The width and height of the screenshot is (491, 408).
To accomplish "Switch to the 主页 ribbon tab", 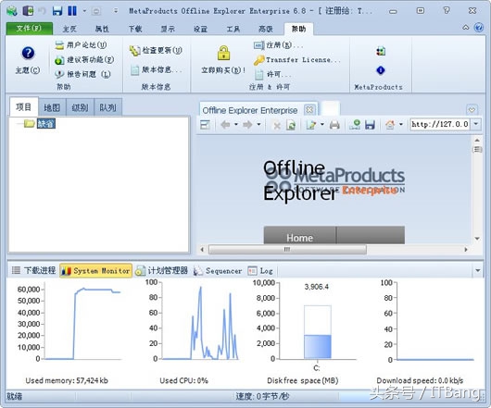I will coord(69,29).
